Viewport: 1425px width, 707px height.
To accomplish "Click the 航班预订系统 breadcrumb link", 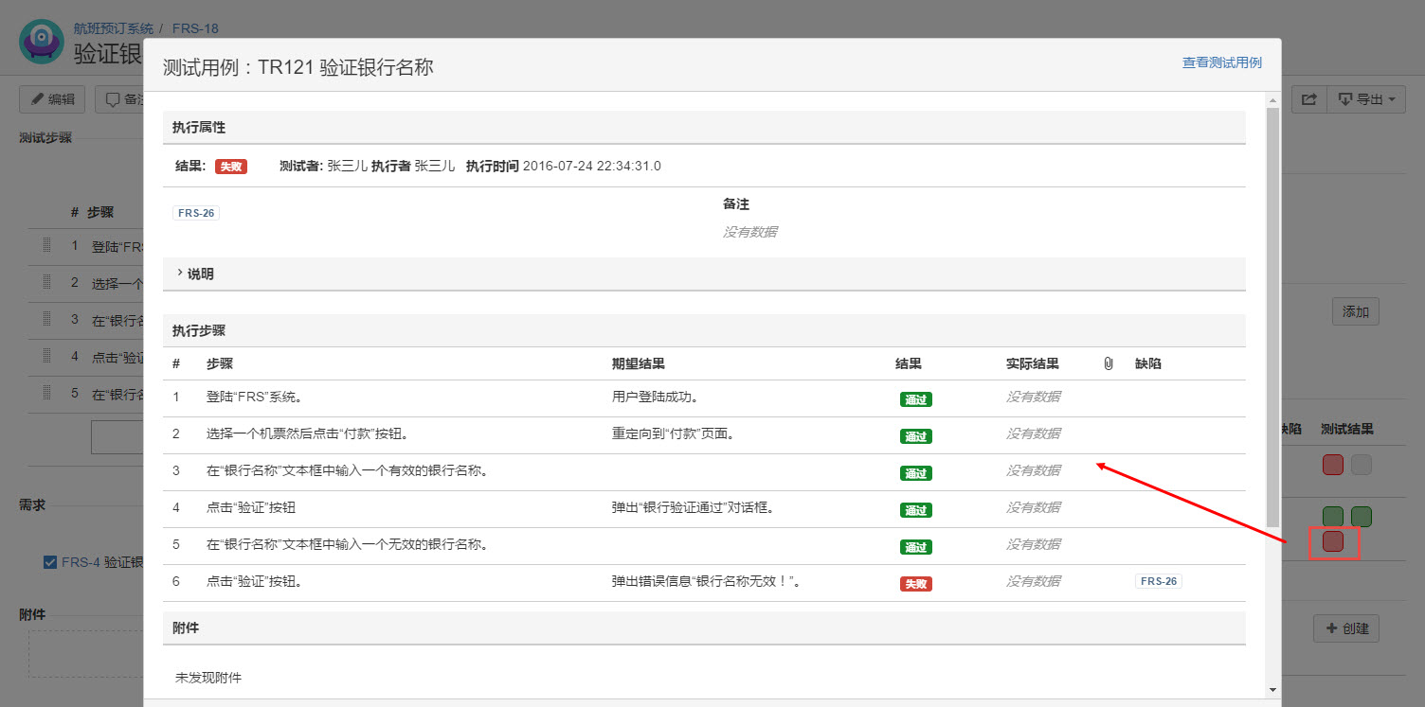I will pos(114,28).
